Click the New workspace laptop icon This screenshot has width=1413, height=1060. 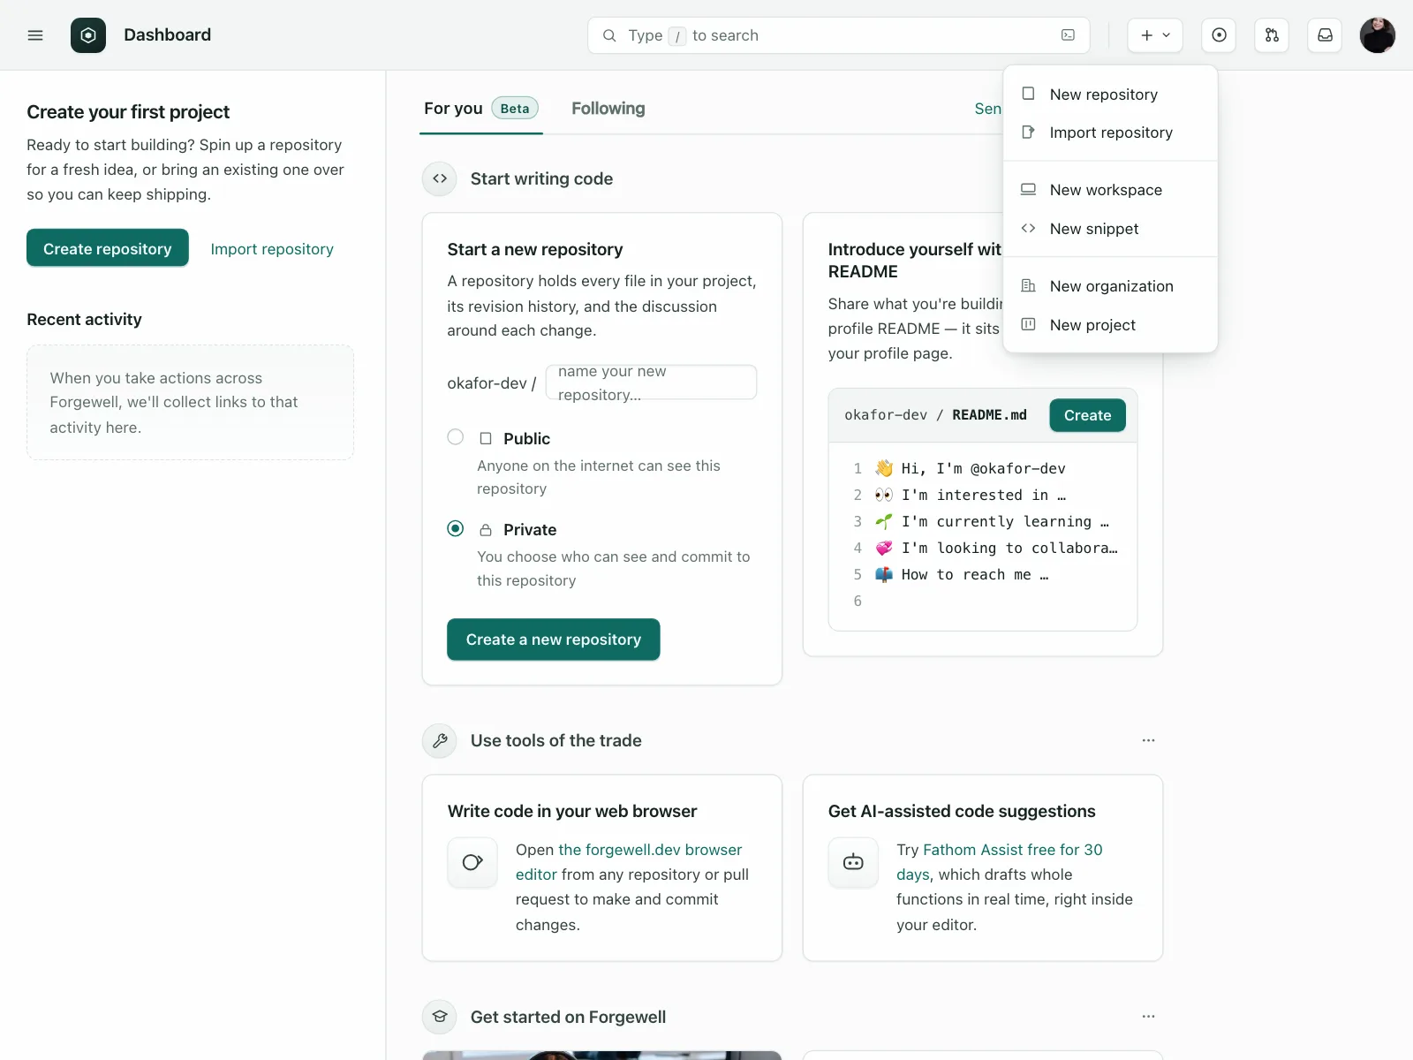[x=1028, y=189]
